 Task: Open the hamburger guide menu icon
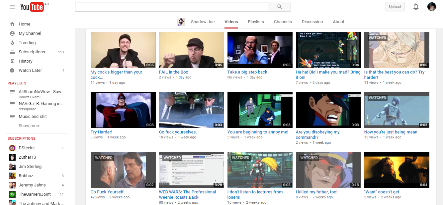(12, 7)
